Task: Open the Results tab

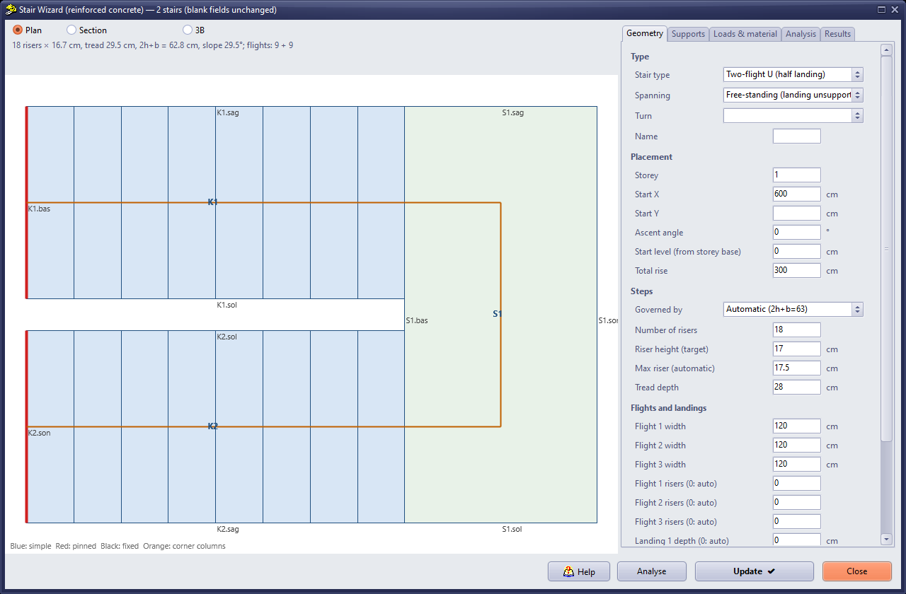Action: coord(837,34)
